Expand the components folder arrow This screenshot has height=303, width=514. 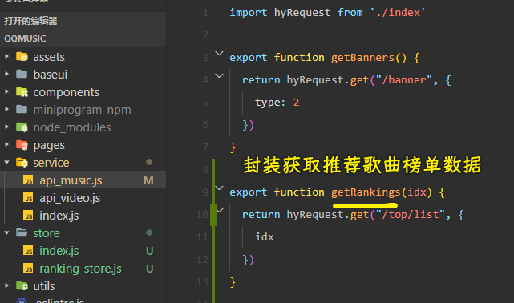6,91
